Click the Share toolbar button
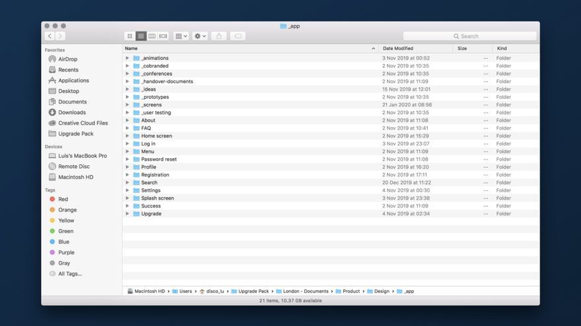 tap(219, 36)
